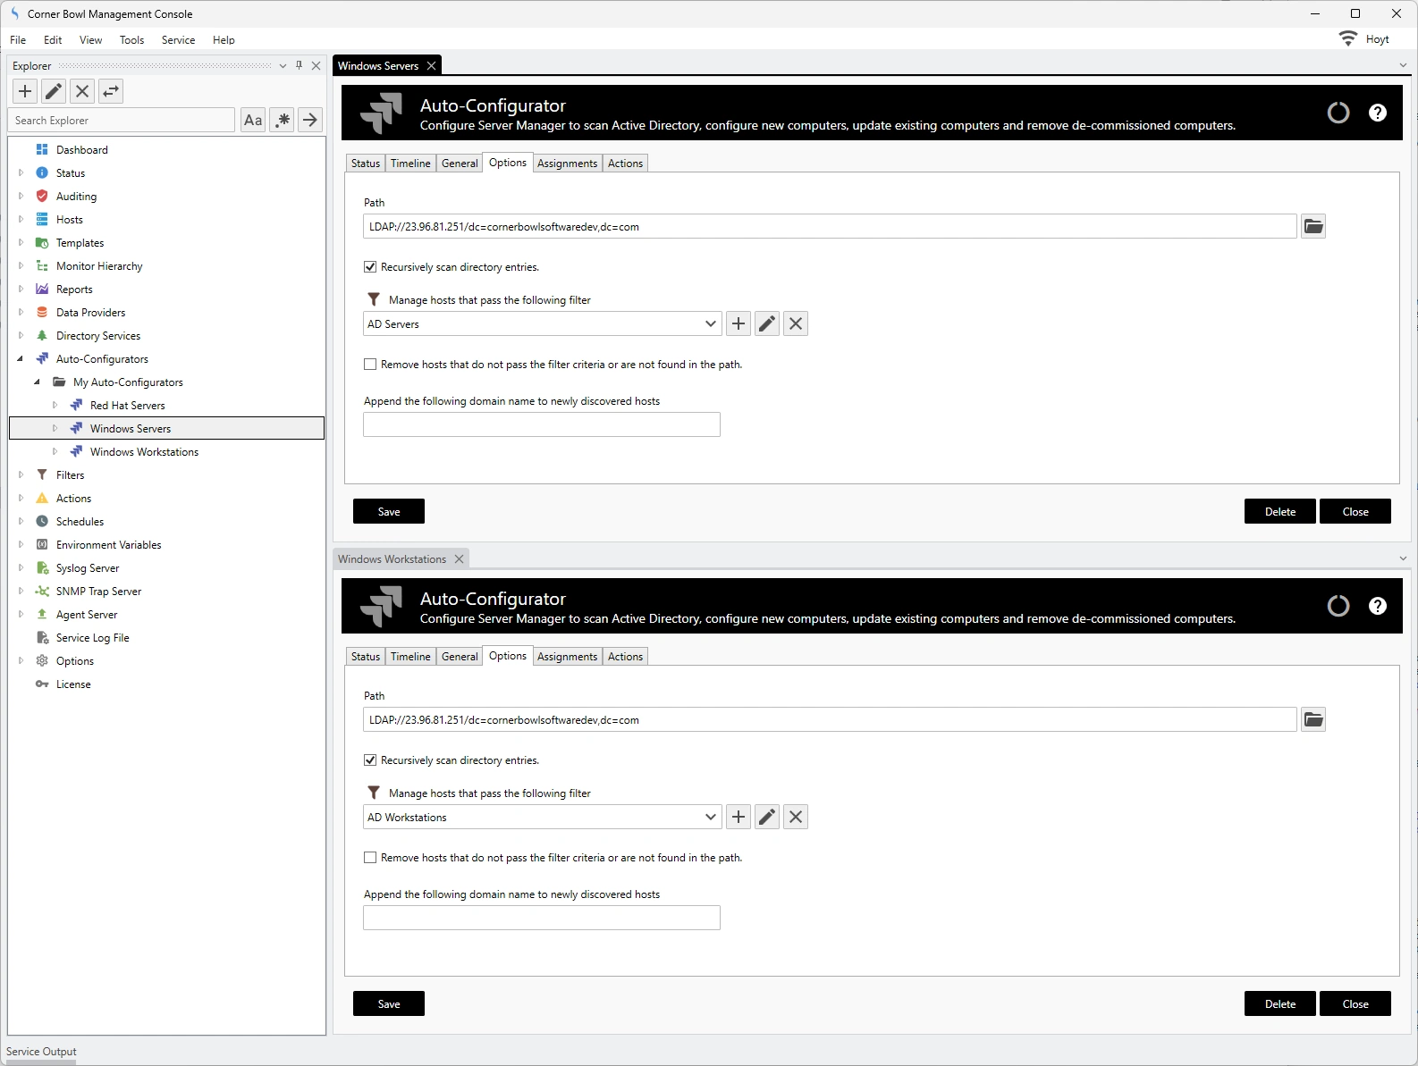Browse path with folder icon in Windows Servers panel
The image size is (1418, 1066).
coord(1312,227)
